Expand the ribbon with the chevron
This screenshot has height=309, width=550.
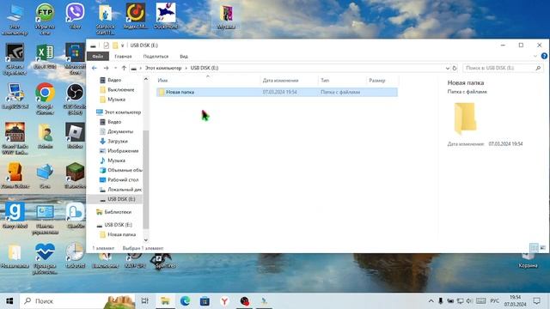point(535,56)
